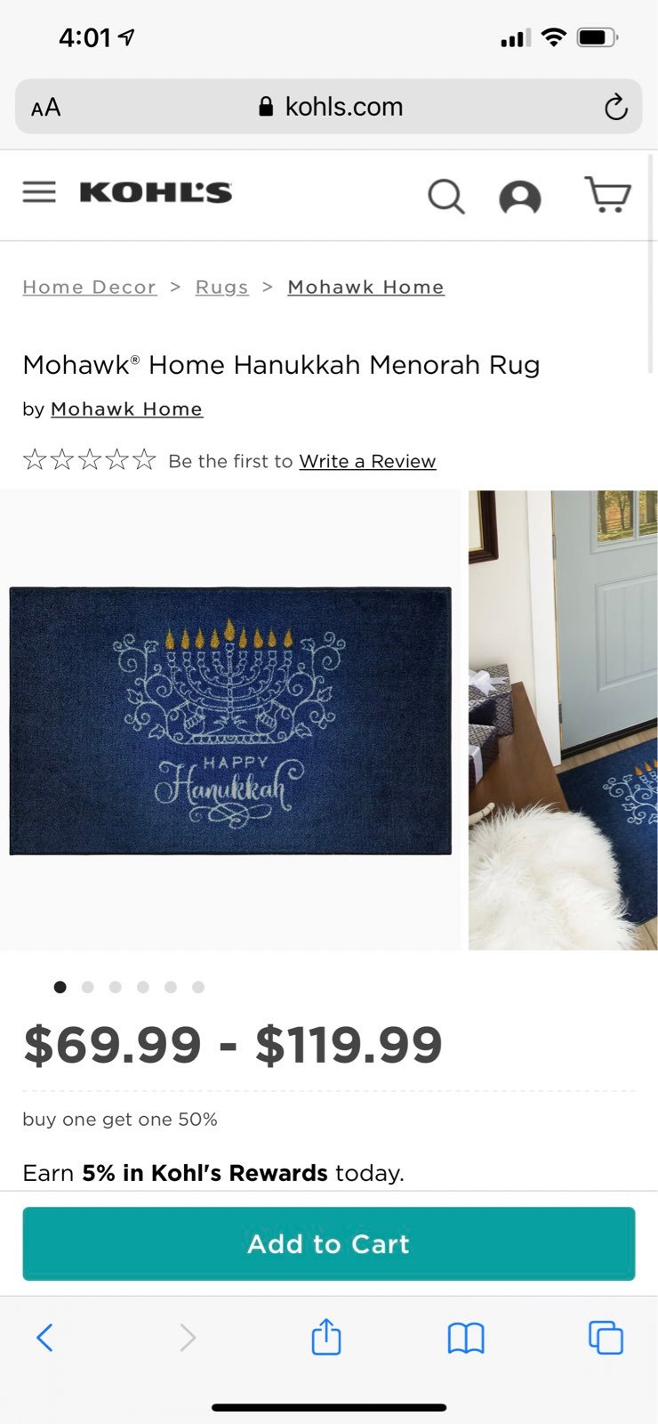This screenshot has height=1424, width=658.
Task: Open the Kohl's hamburger menu
Action: [39, 192]
